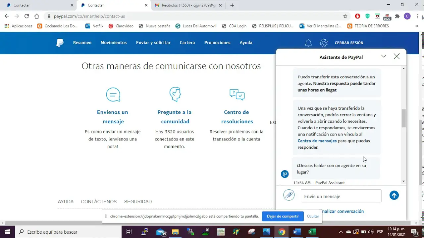
Task: Open the Clarovideo bookmark
Action: pos(121,26)
